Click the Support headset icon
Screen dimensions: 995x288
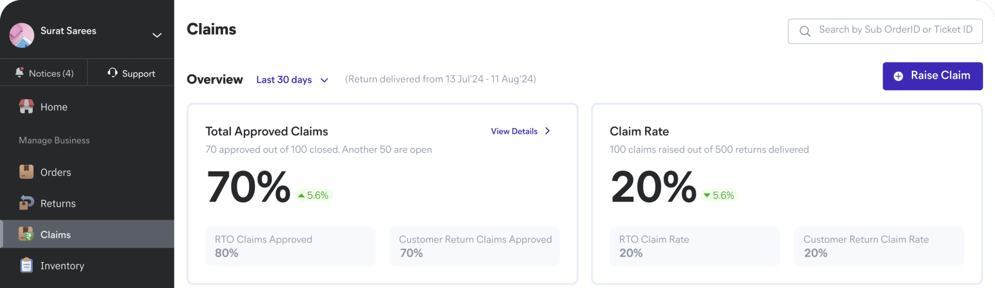pyautogui.click(x=112, y=73)
